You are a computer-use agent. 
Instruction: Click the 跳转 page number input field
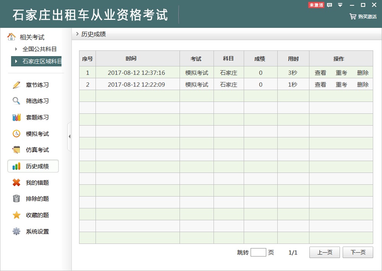258,252
